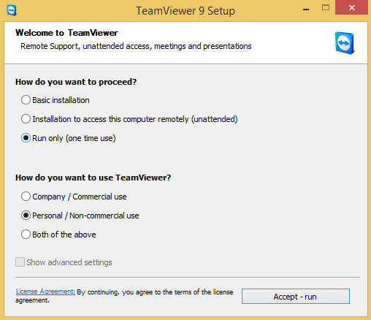Click the Accept - run button
The image size is (371, 320).
click(296, 297)
